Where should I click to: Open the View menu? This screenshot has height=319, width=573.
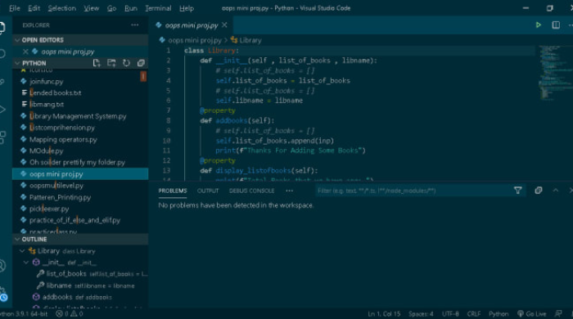(92, 8)
